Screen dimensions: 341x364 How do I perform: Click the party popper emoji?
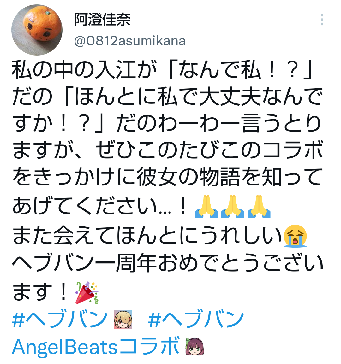(x=87, y=292)
